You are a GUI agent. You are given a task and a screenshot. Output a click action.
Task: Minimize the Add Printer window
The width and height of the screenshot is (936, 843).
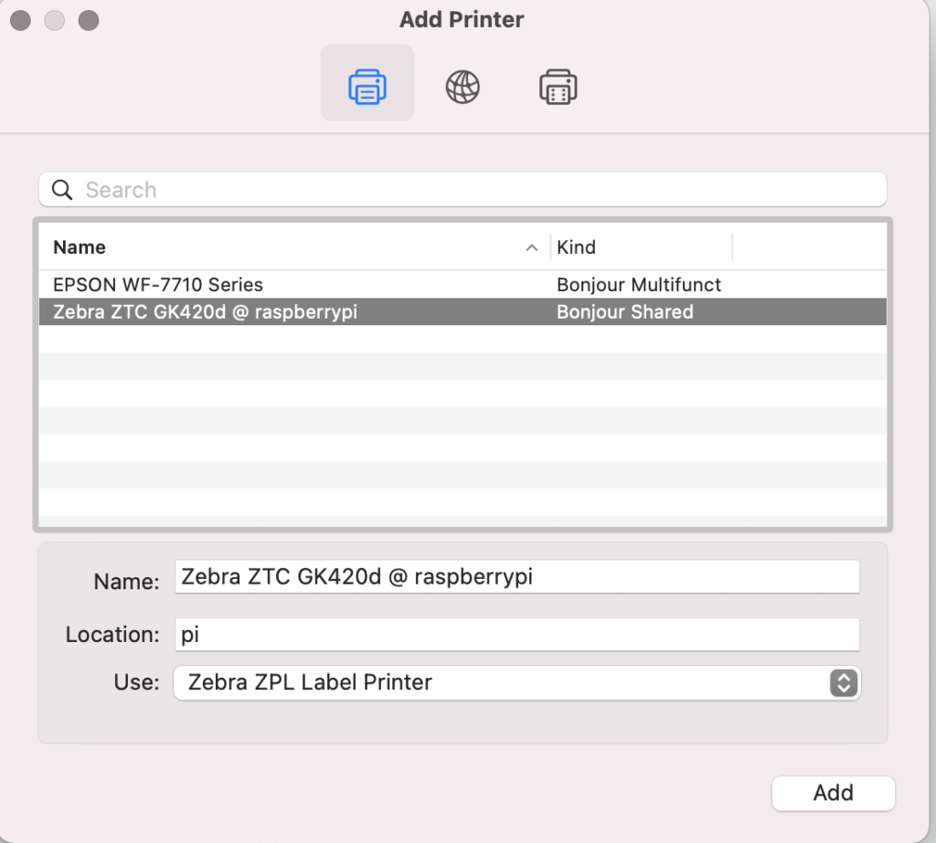click(54, 20)
